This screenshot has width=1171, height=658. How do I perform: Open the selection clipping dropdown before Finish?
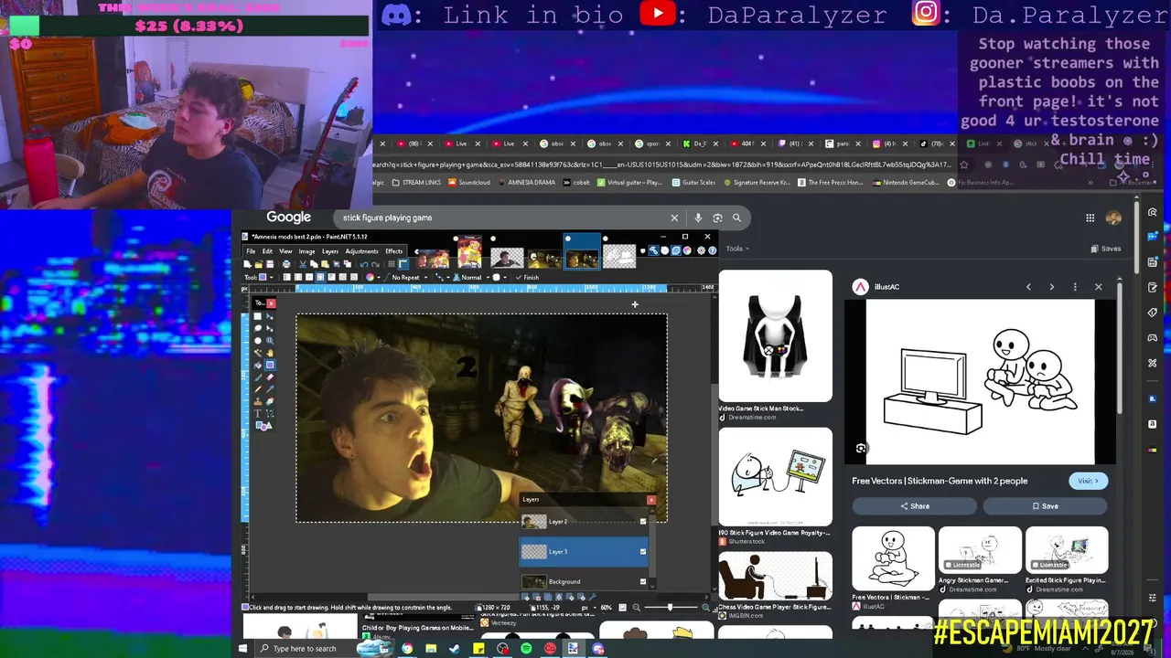click(500, 277)
